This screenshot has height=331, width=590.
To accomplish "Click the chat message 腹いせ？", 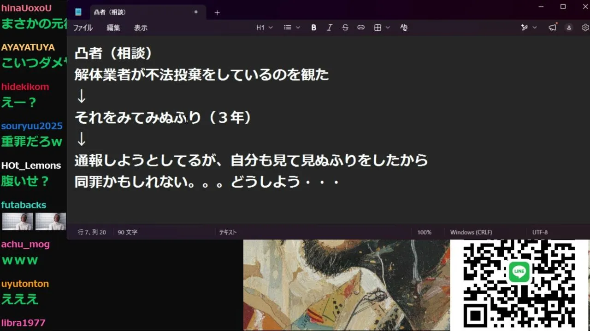I will (x=25, y=181).
